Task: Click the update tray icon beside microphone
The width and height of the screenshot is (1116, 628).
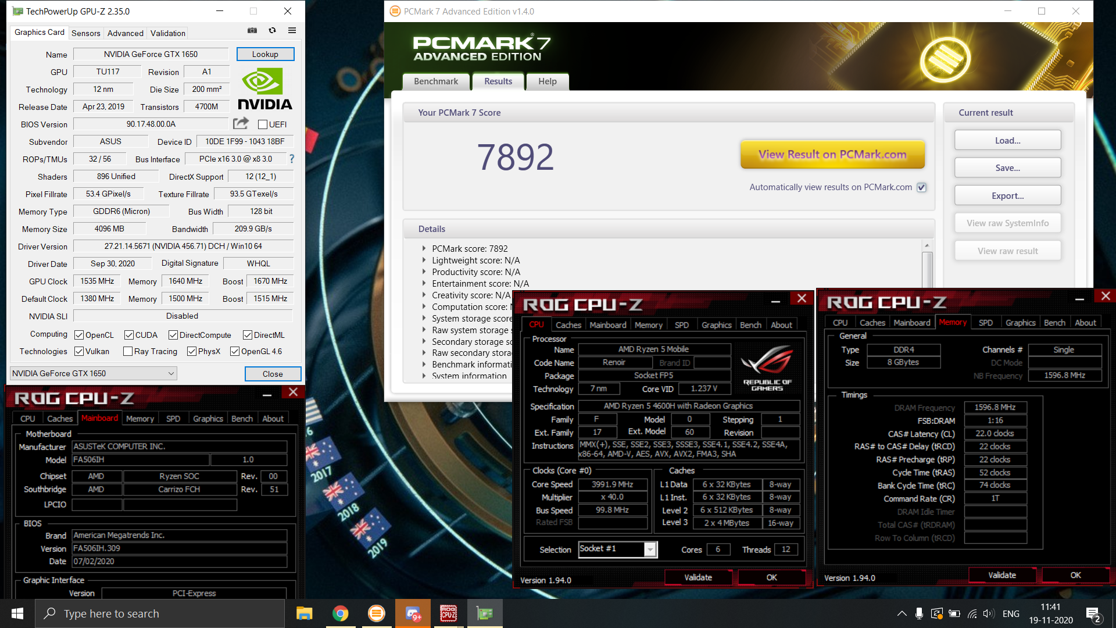Action: click(x=936, y=613)
